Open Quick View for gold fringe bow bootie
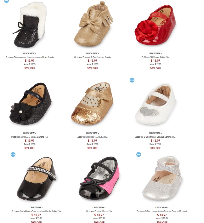Viewport: 204px width, 223px height. point(93,54)
